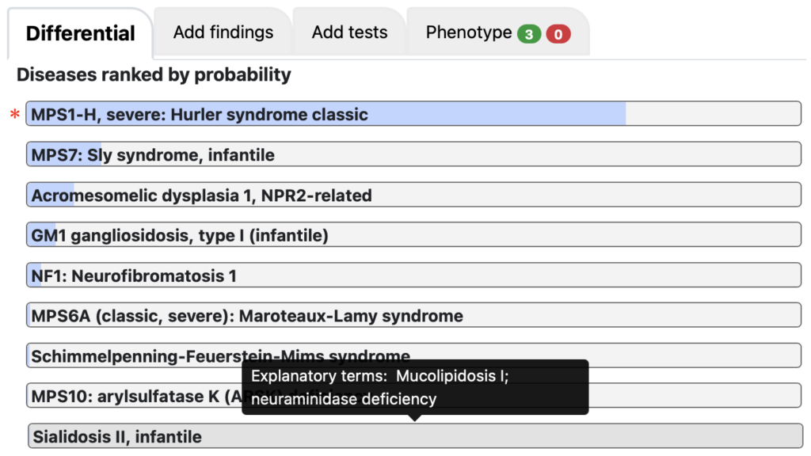Select MPS1-H Hurler syndrome classic disease
Viewport: 811px width, 456px height.
(x=413, y=114)
